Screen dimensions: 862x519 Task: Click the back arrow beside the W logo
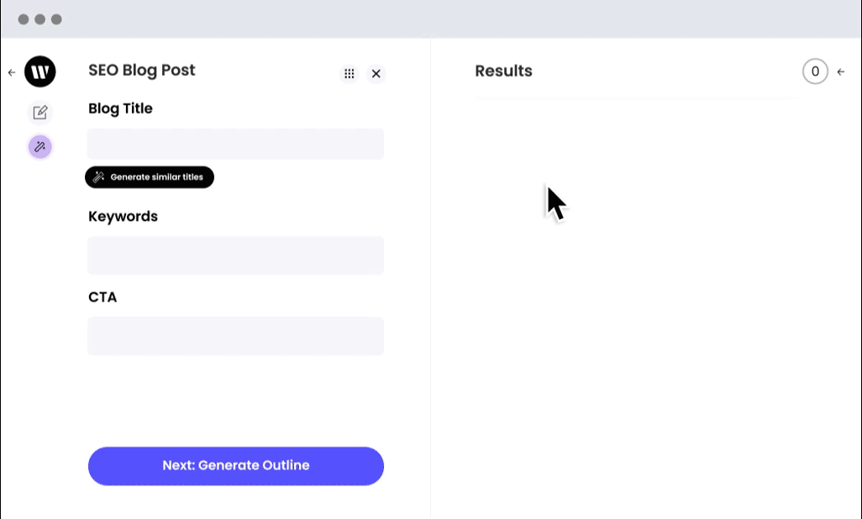12,73
